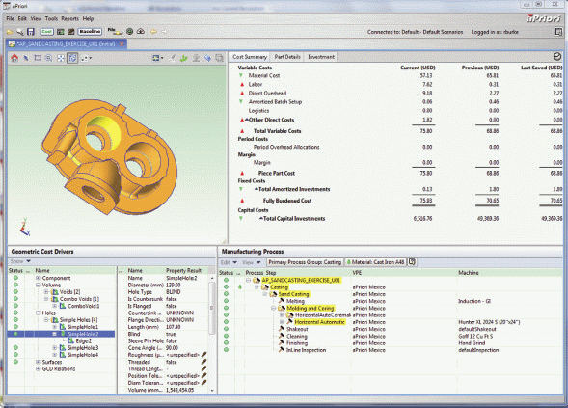Image resolution: width=568 pixels, height=408 pixels.
Task: Open the Show dropdown in Geometric Cost Drivers
Action: coord(20,261)
